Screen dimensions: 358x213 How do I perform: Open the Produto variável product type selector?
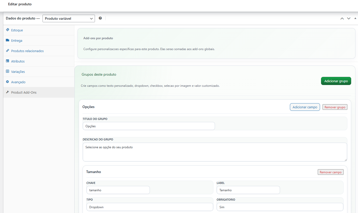coord(69,18)
